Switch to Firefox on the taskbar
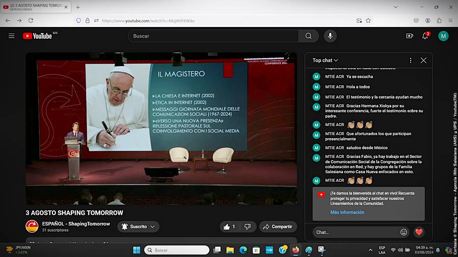 pyautogui.click(x=296, y=250)
